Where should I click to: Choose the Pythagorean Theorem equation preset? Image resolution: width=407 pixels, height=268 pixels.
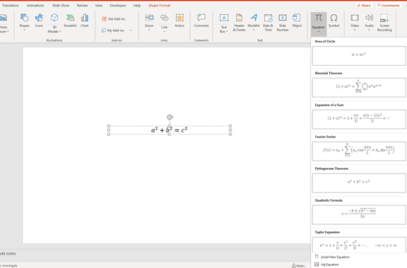[x=359, y=183]
